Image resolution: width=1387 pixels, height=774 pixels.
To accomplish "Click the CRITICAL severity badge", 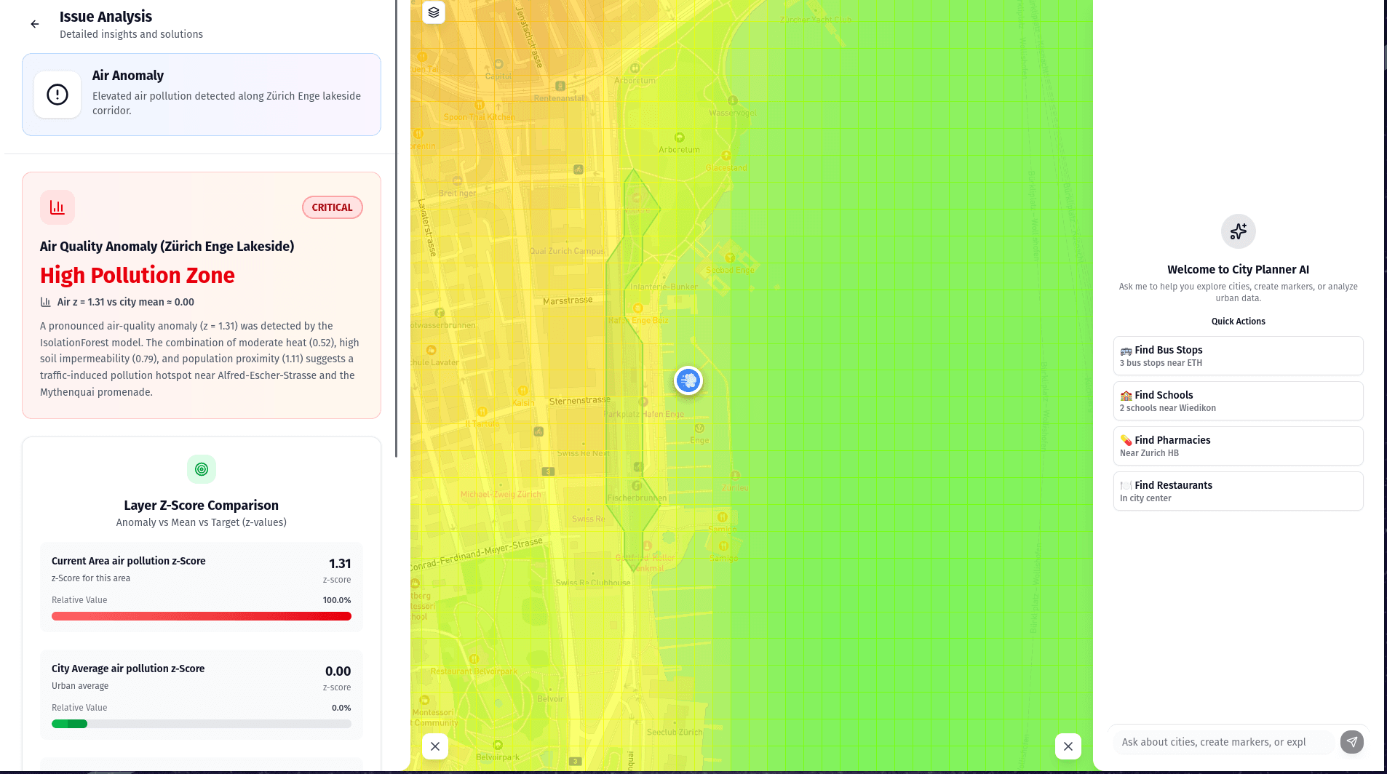I will 332,207.
